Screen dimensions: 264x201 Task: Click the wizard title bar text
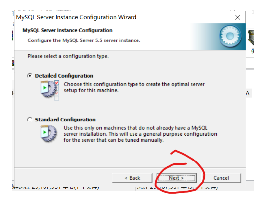click(x=76, y=17)
